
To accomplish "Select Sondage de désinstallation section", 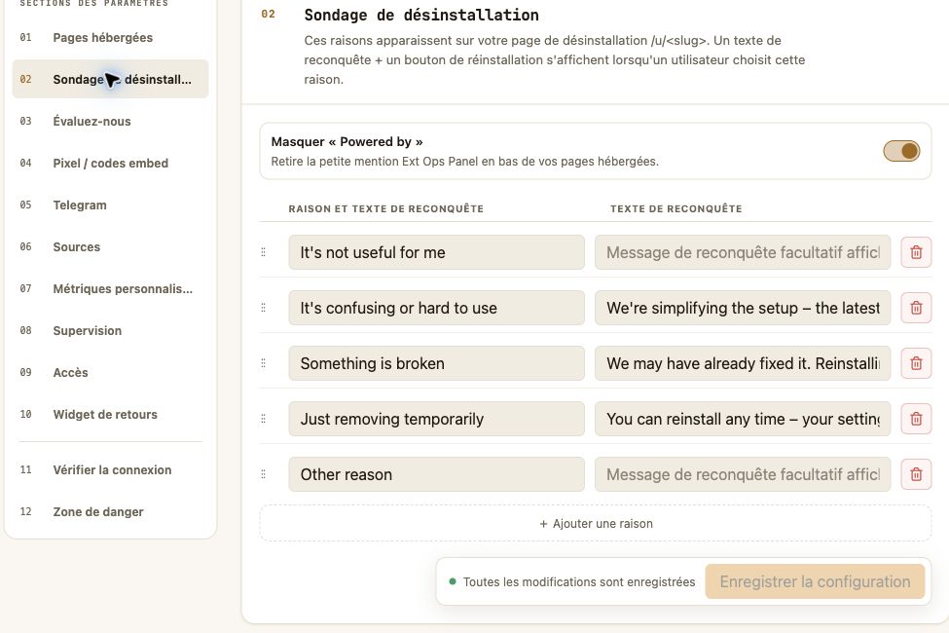I will pyautogui.click(x=110, y=79).
